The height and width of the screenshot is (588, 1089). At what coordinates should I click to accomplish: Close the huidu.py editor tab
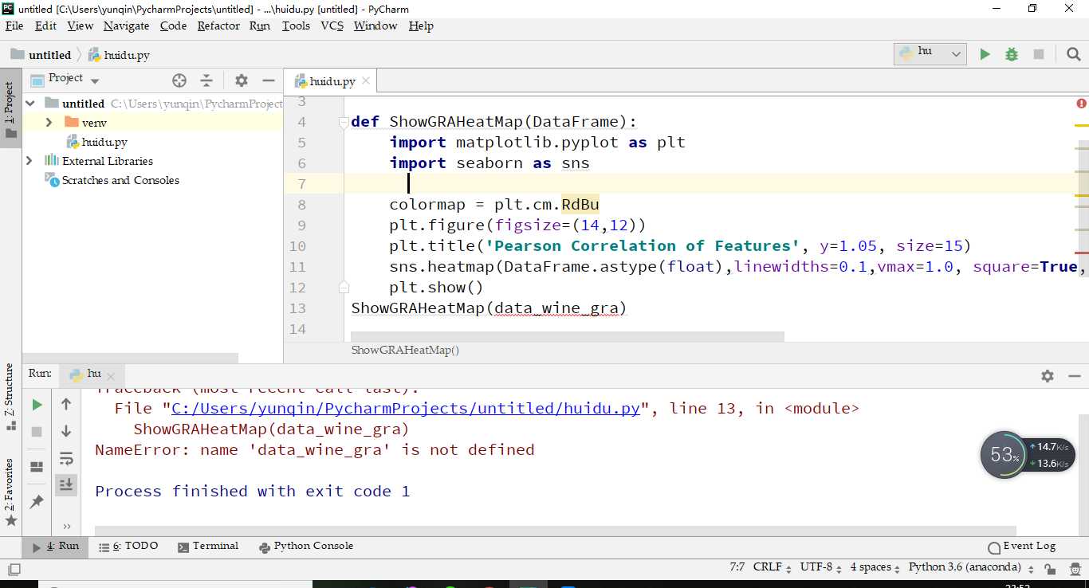(x=366, y=81)
